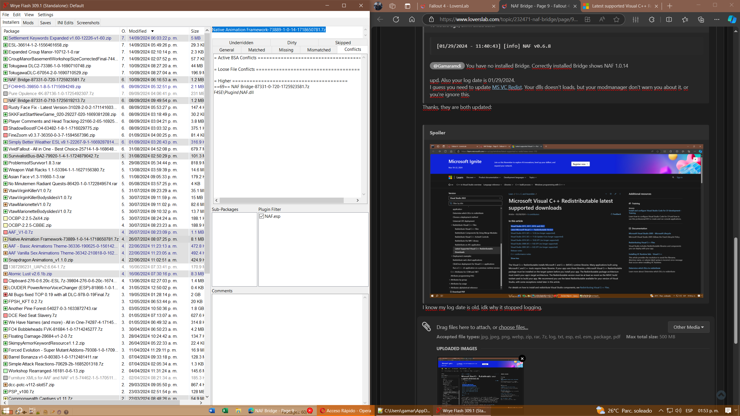Remove uploaded image with X icon
This screenshot has height=416, width=740.
pos(522,359)
